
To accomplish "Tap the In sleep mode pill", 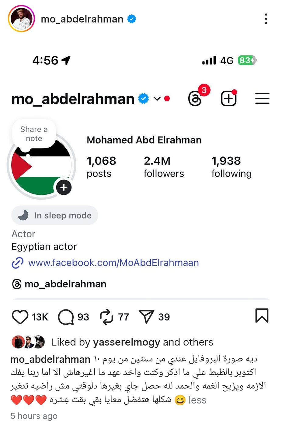I will [55, 215].
